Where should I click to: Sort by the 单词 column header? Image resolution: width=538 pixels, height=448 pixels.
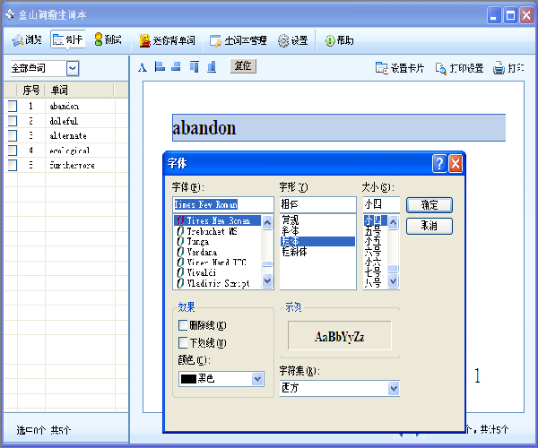click(x=79, y=90)
